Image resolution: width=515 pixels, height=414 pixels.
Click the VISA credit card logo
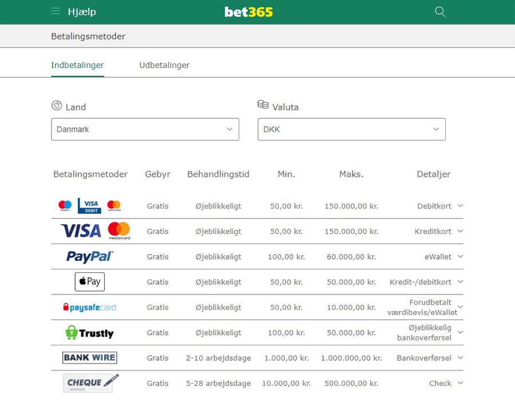(81, 231)
